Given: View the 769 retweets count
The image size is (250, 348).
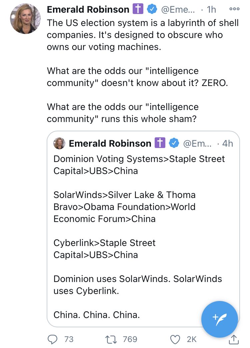Looking at the screenshot, I should pos(130,339).
